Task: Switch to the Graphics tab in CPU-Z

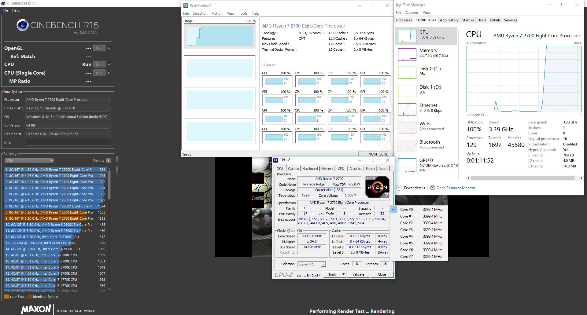Action: 356,169
